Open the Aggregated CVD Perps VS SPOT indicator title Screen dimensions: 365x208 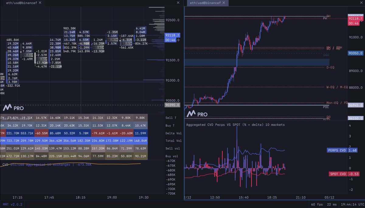(x=235, y=125)
